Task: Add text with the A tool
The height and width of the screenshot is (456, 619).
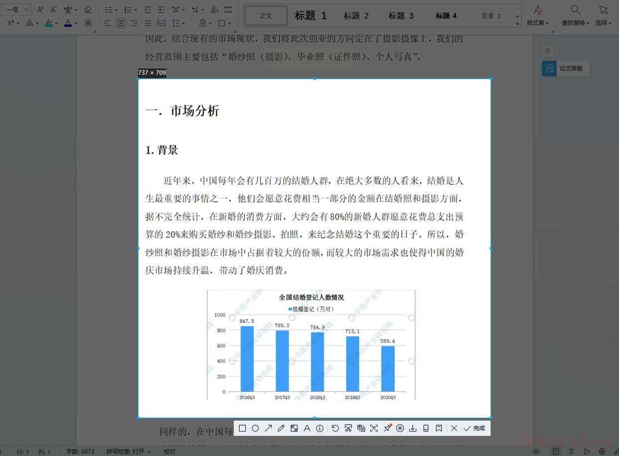Action: point(307,428)
